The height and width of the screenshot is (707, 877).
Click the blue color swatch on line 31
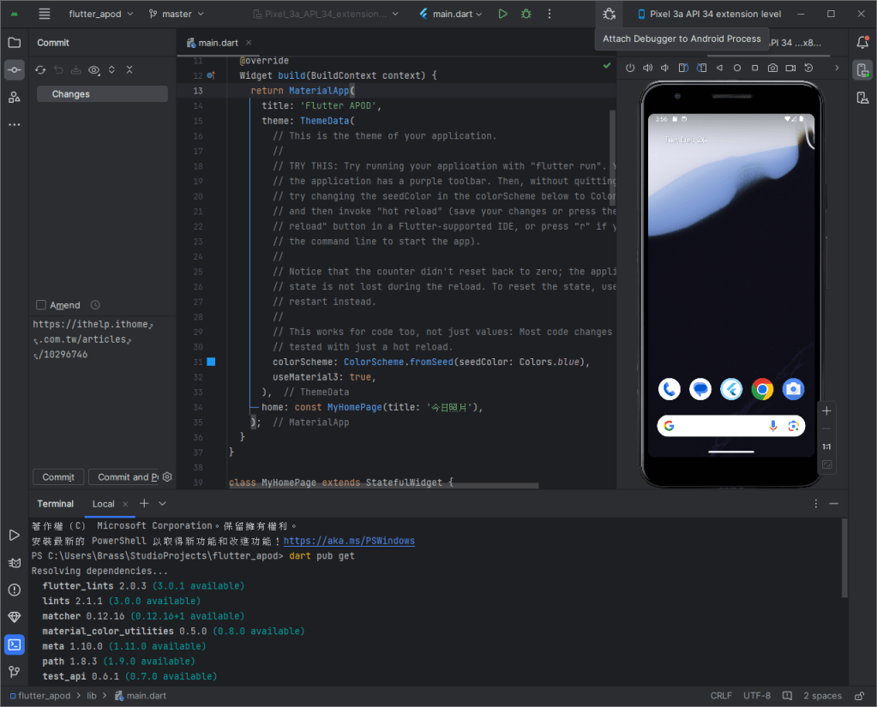coord(211,362)
